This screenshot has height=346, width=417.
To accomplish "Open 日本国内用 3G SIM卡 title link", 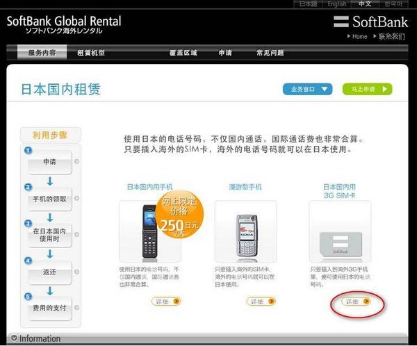I will pyautogui.click(x=339, y=191).
